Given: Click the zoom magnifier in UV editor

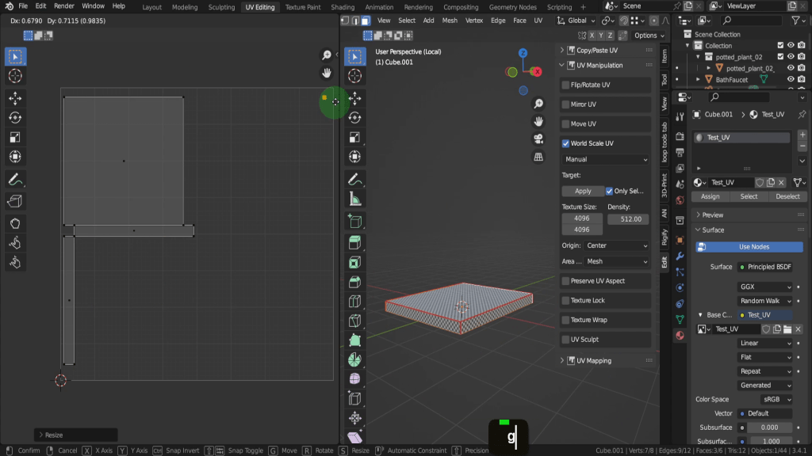Looking at the screenshot, I should (326, 55).
